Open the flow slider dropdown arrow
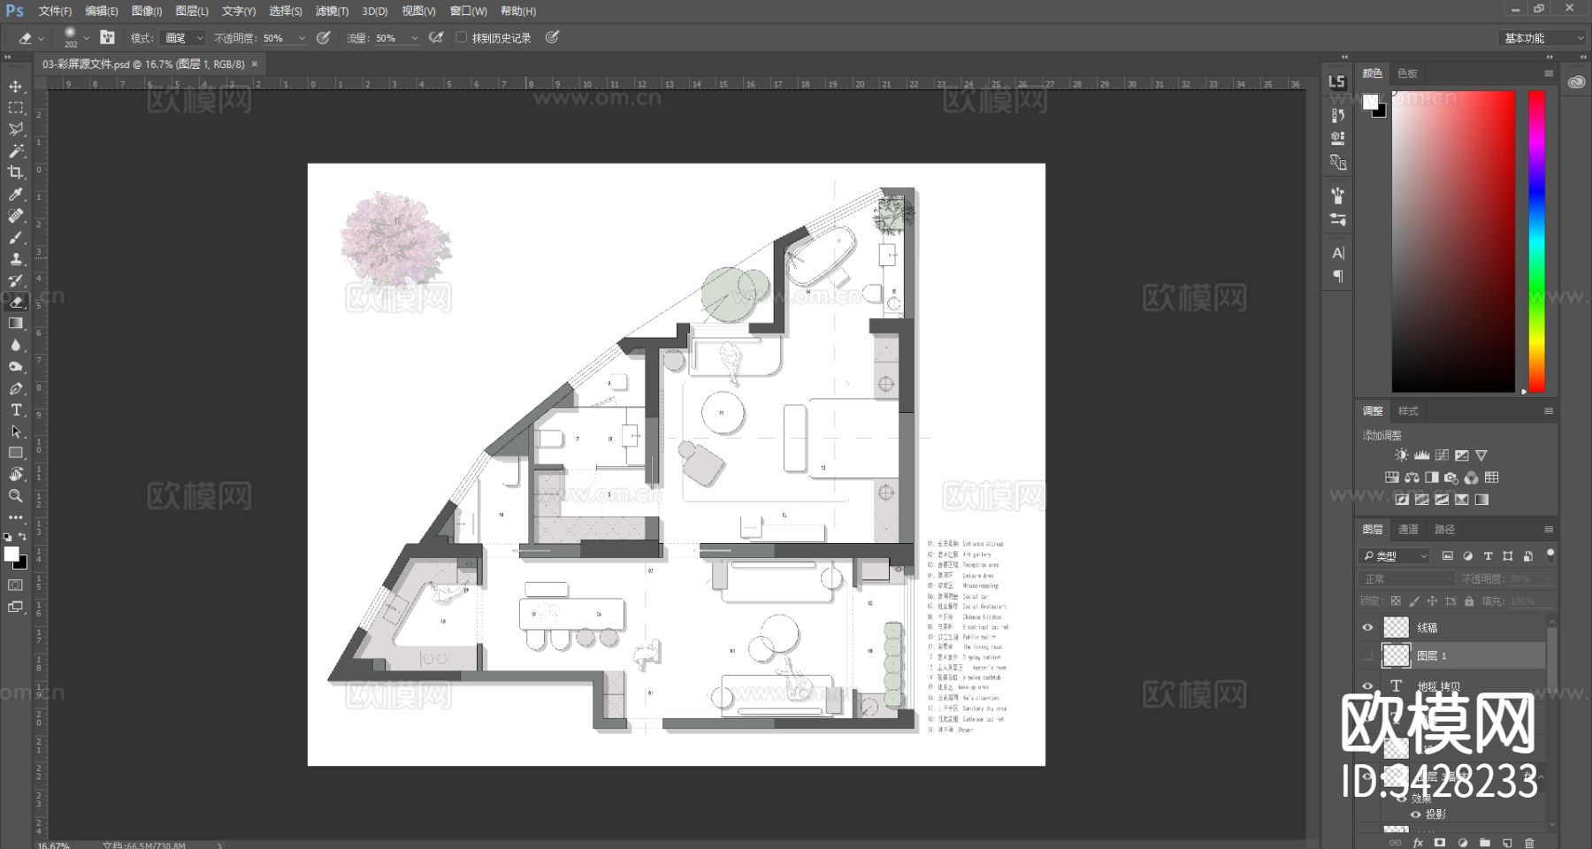This screenshot has width=1592, height=849. tap(414, 39)
